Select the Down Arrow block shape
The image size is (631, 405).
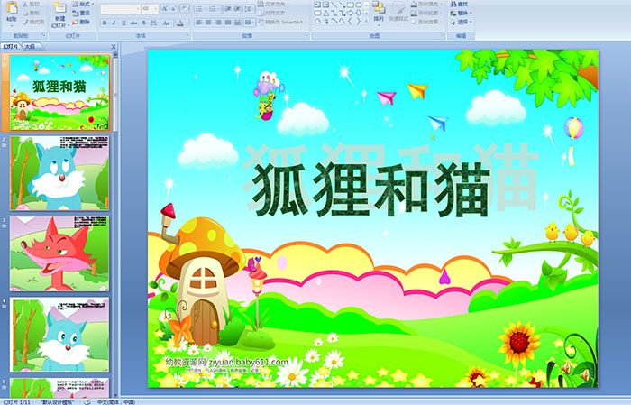coord(358,13)
